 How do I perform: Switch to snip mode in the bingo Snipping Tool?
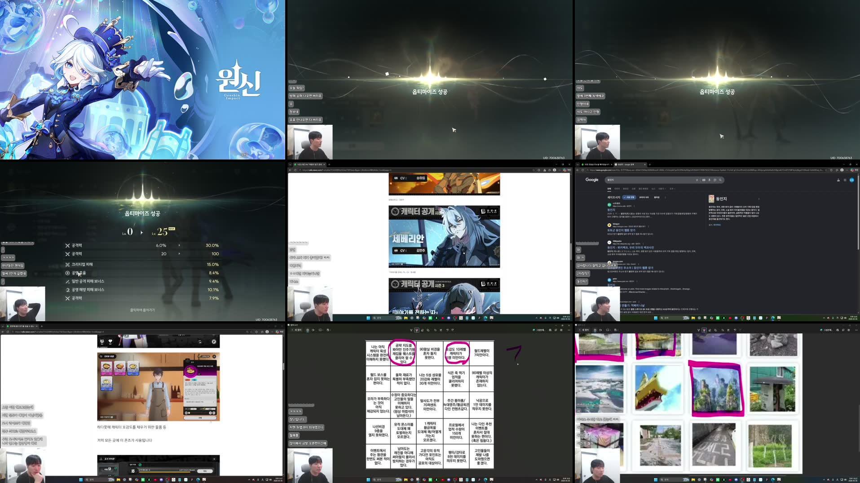[x=308, y=330]
